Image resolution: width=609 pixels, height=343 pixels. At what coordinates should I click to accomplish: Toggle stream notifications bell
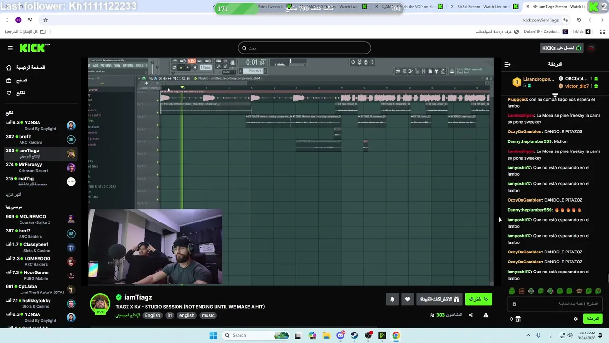393,299
